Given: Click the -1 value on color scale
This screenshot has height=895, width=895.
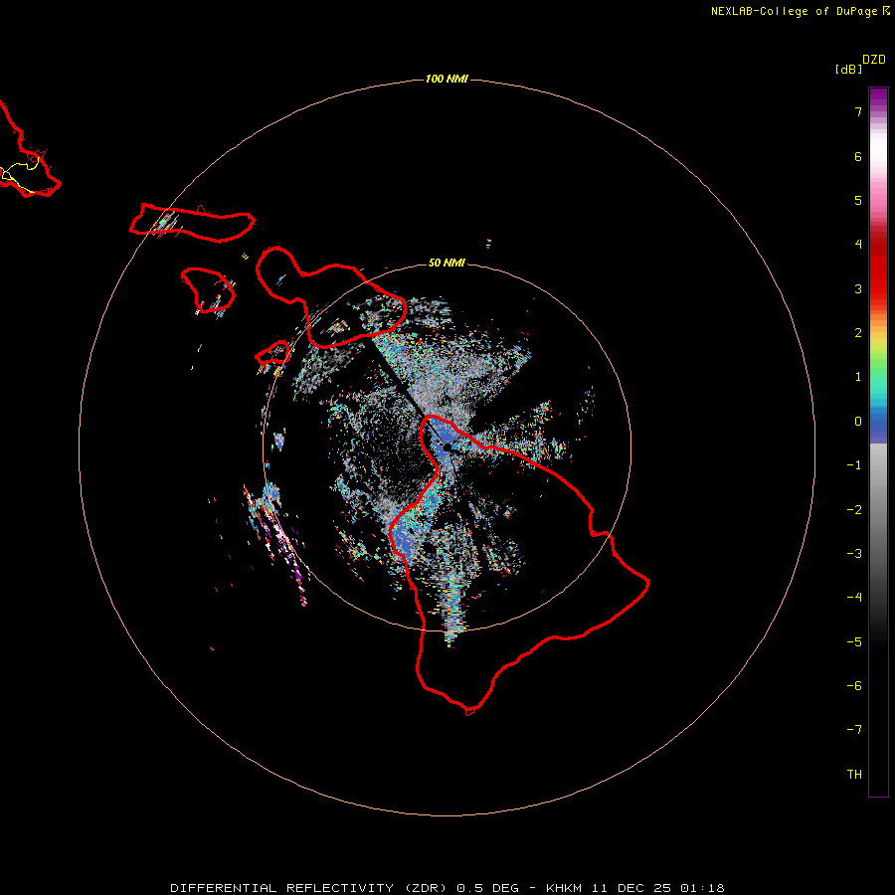Looking at the screenshot, I should (x=854, y=465).
